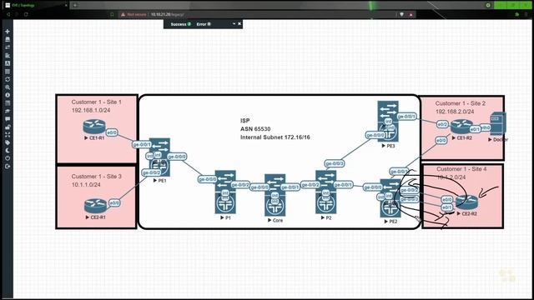Select the Core router node icon
This screenshot has width=534, height=300.
point(275,195)
